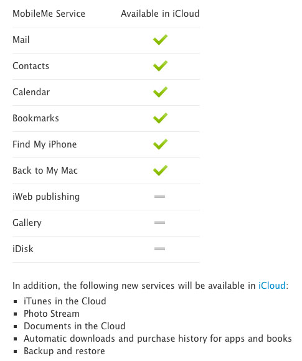The height and width of the screenshot is (361, 302).
Task: Click the green checkmark beside Contacts
Action: (160, 66)
